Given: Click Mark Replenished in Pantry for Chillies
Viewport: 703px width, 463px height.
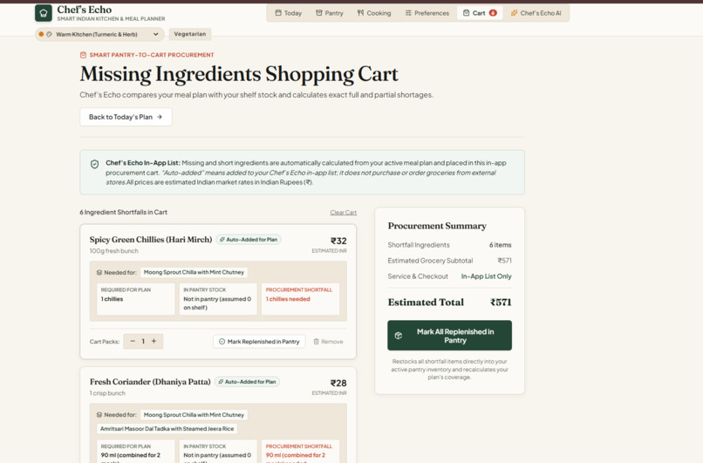Looking at the screenshot, I should (x=259, y=342).
